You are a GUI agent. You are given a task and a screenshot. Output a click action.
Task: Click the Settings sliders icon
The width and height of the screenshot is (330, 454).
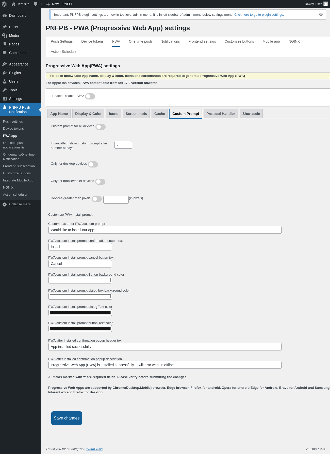click(5, 99)
